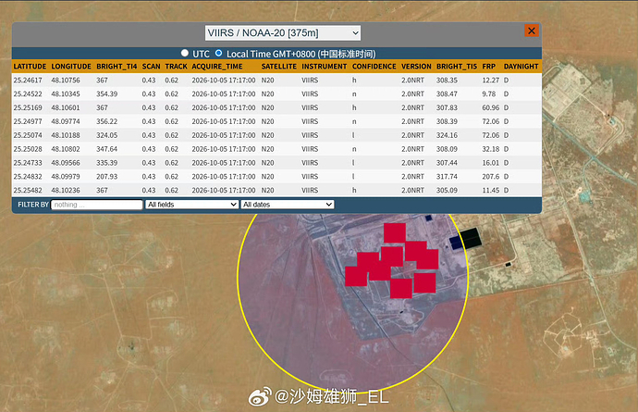Click longitude value 48.10345
The image size is (638, 412).
(x=66, y=94)
